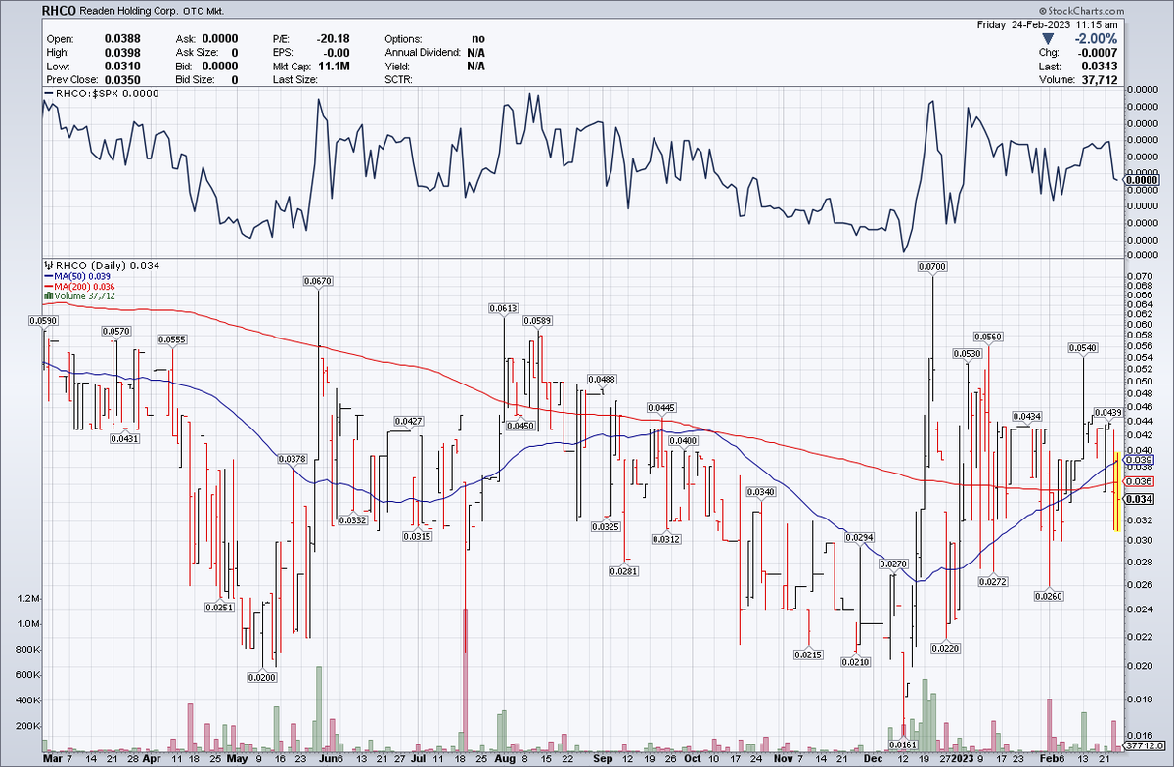Click the 0.0272 price label
Viewport: 1174px width, 767px height.
992,581
